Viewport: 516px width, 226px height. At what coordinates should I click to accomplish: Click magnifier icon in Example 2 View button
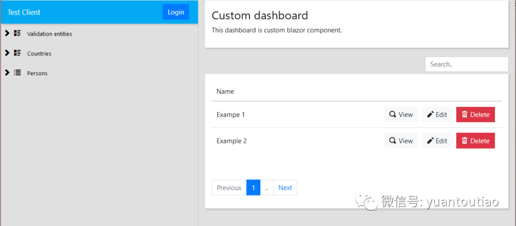(392, 141)
